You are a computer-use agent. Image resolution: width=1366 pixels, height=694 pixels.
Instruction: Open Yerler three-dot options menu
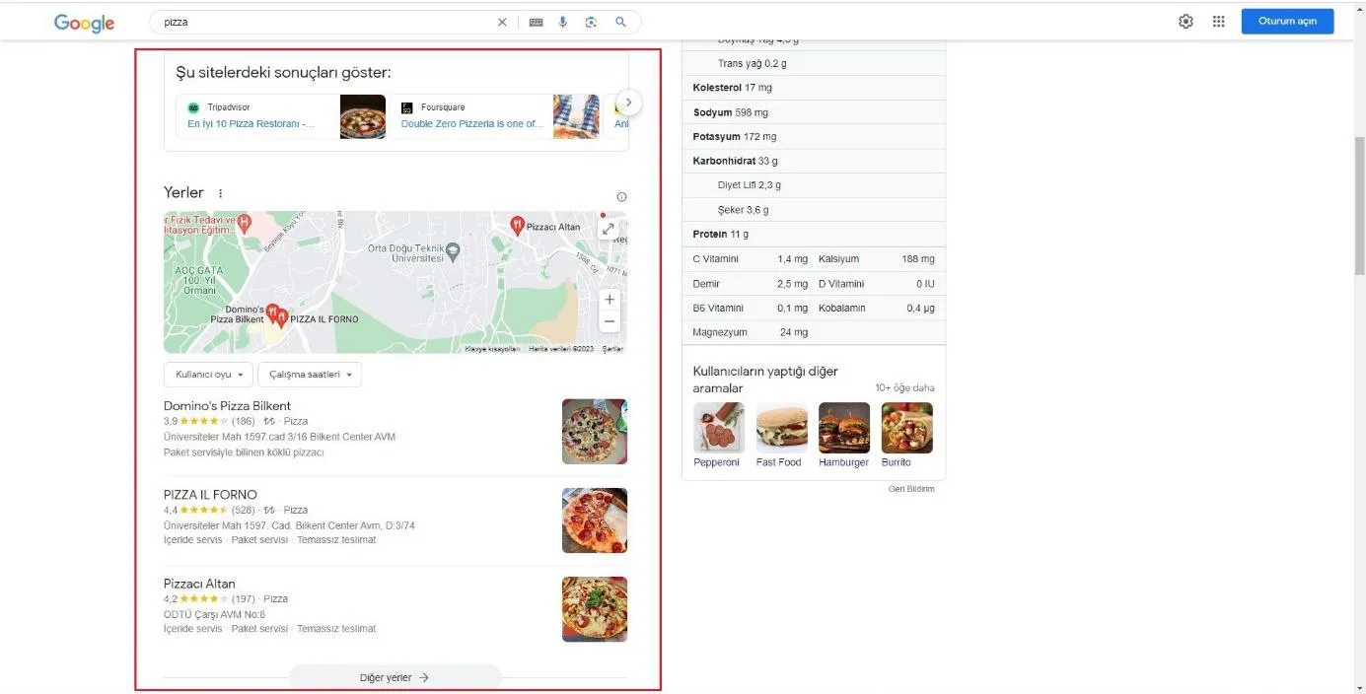point(220,193)
